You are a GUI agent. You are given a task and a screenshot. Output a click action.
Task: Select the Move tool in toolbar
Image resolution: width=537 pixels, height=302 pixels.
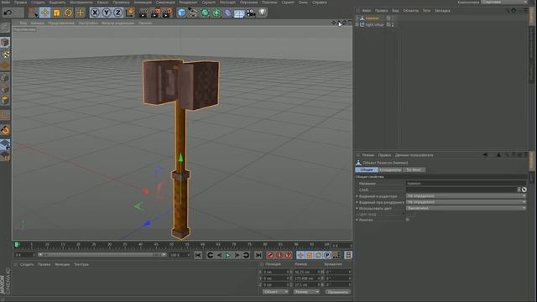44,13
